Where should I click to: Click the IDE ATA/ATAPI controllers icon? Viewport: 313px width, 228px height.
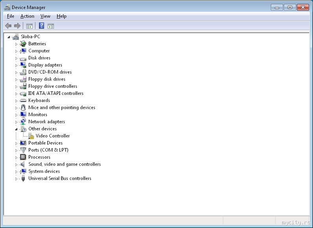(x=23, y=93)
